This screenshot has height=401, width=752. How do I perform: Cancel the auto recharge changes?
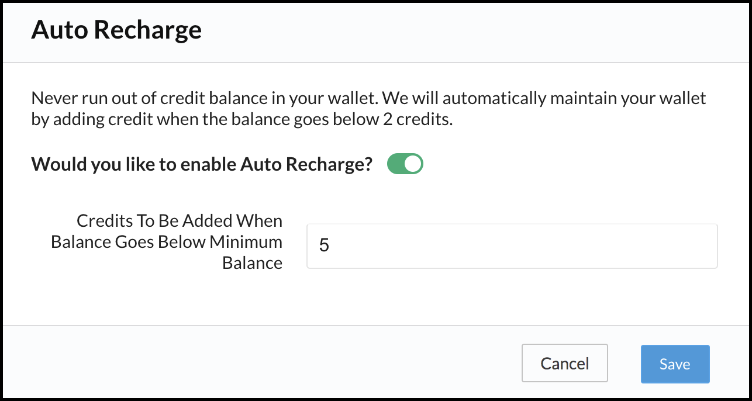(x=564, y=364)
